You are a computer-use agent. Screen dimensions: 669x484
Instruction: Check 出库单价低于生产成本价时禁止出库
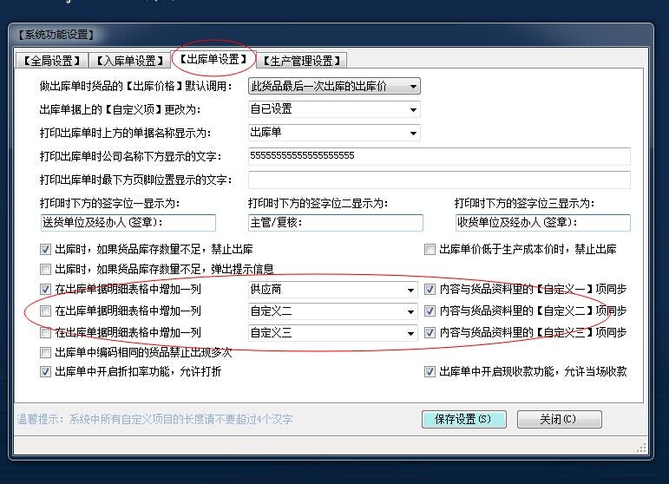coord(430,250)
